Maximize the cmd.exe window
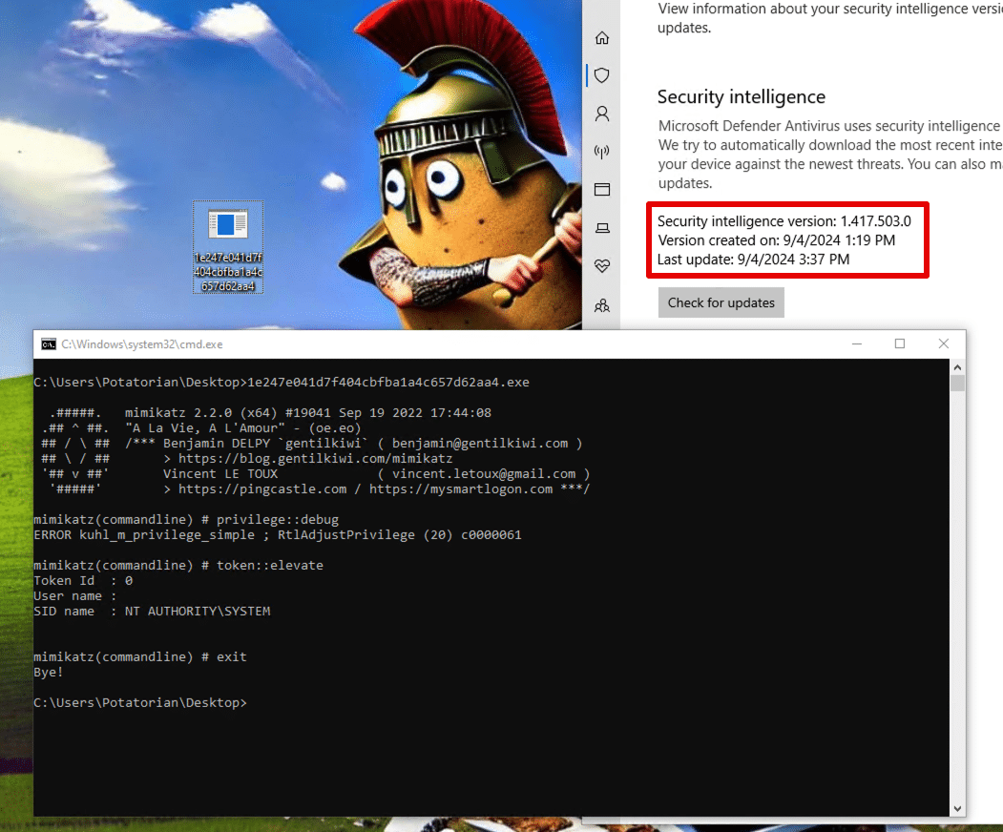 899,344
